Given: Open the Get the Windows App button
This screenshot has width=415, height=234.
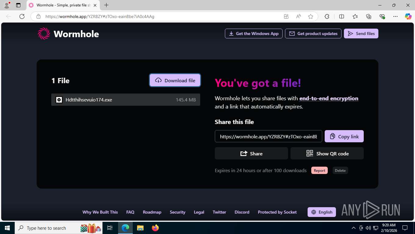Looking at the screenshot, I should tap(254, 34).
